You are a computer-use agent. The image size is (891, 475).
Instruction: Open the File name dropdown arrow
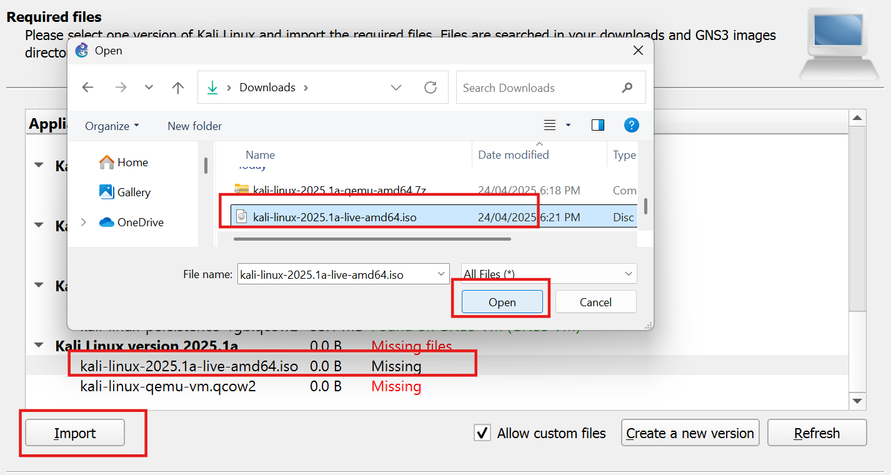442,274
